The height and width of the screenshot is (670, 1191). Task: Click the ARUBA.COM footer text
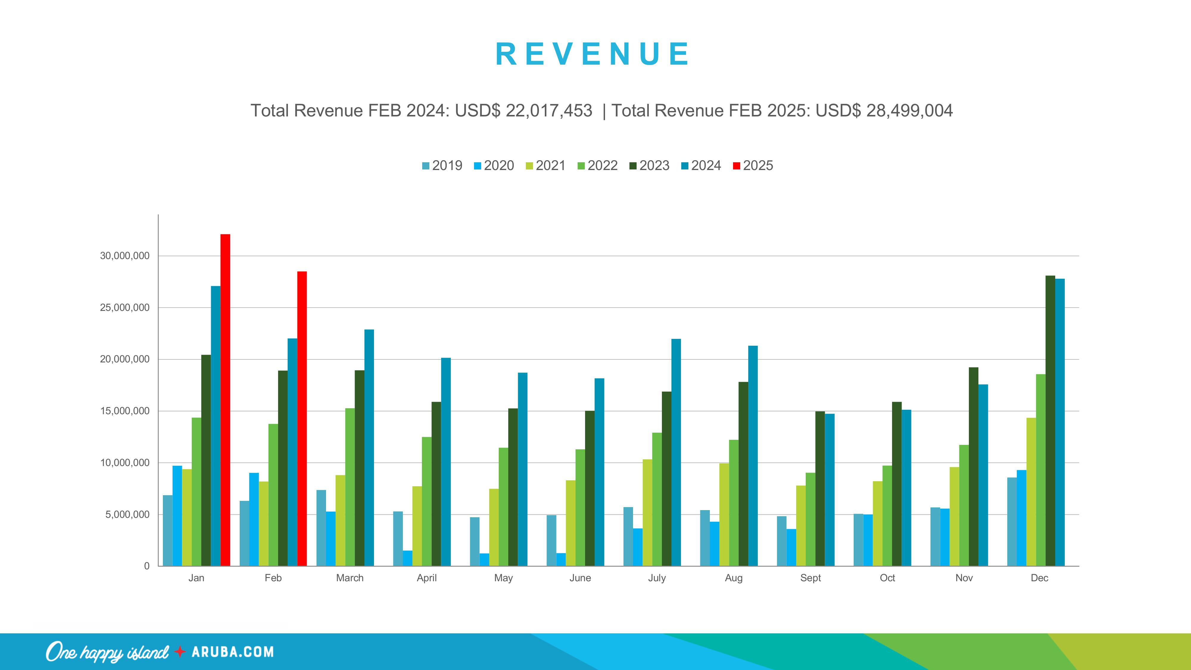coord(233,652)
